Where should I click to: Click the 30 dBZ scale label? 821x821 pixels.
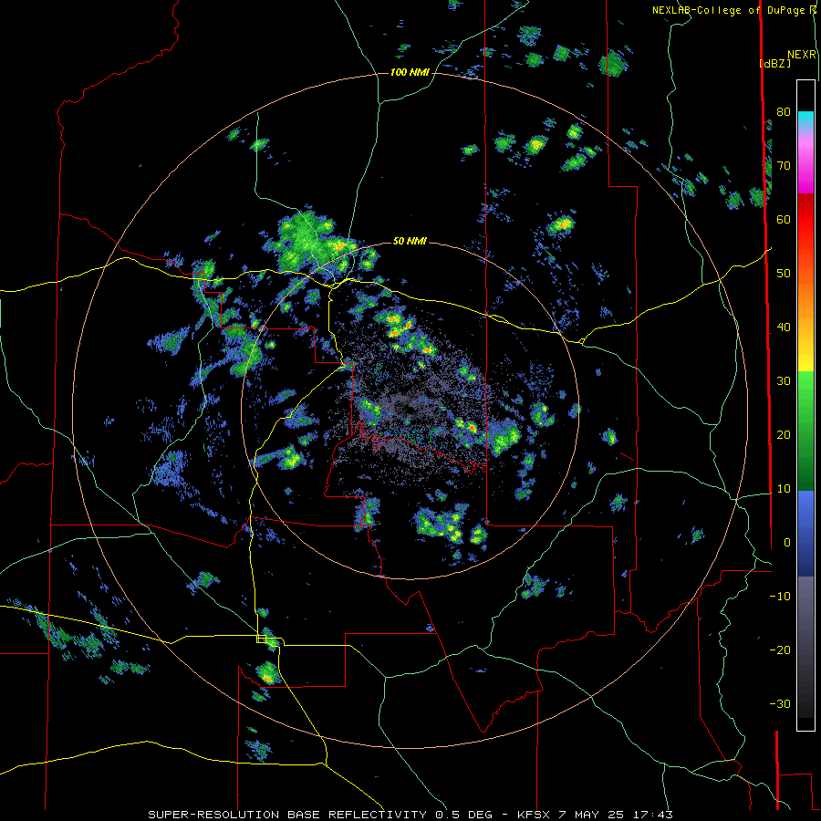coord(784,381)
